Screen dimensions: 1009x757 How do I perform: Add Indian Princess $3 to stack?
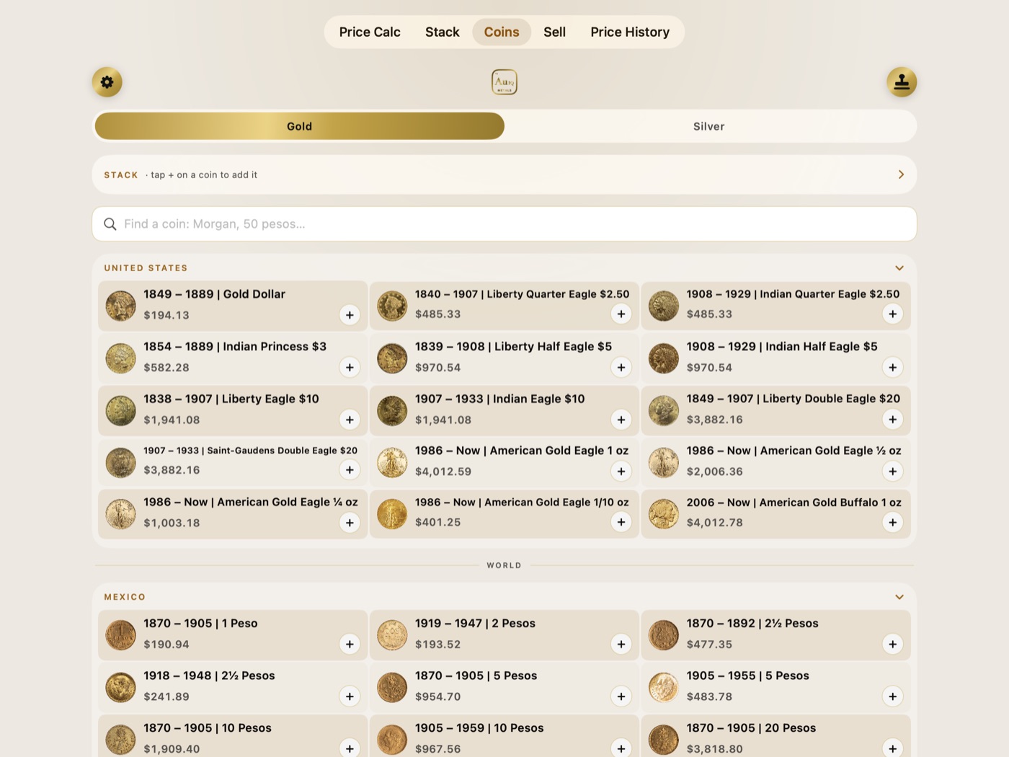350,368
